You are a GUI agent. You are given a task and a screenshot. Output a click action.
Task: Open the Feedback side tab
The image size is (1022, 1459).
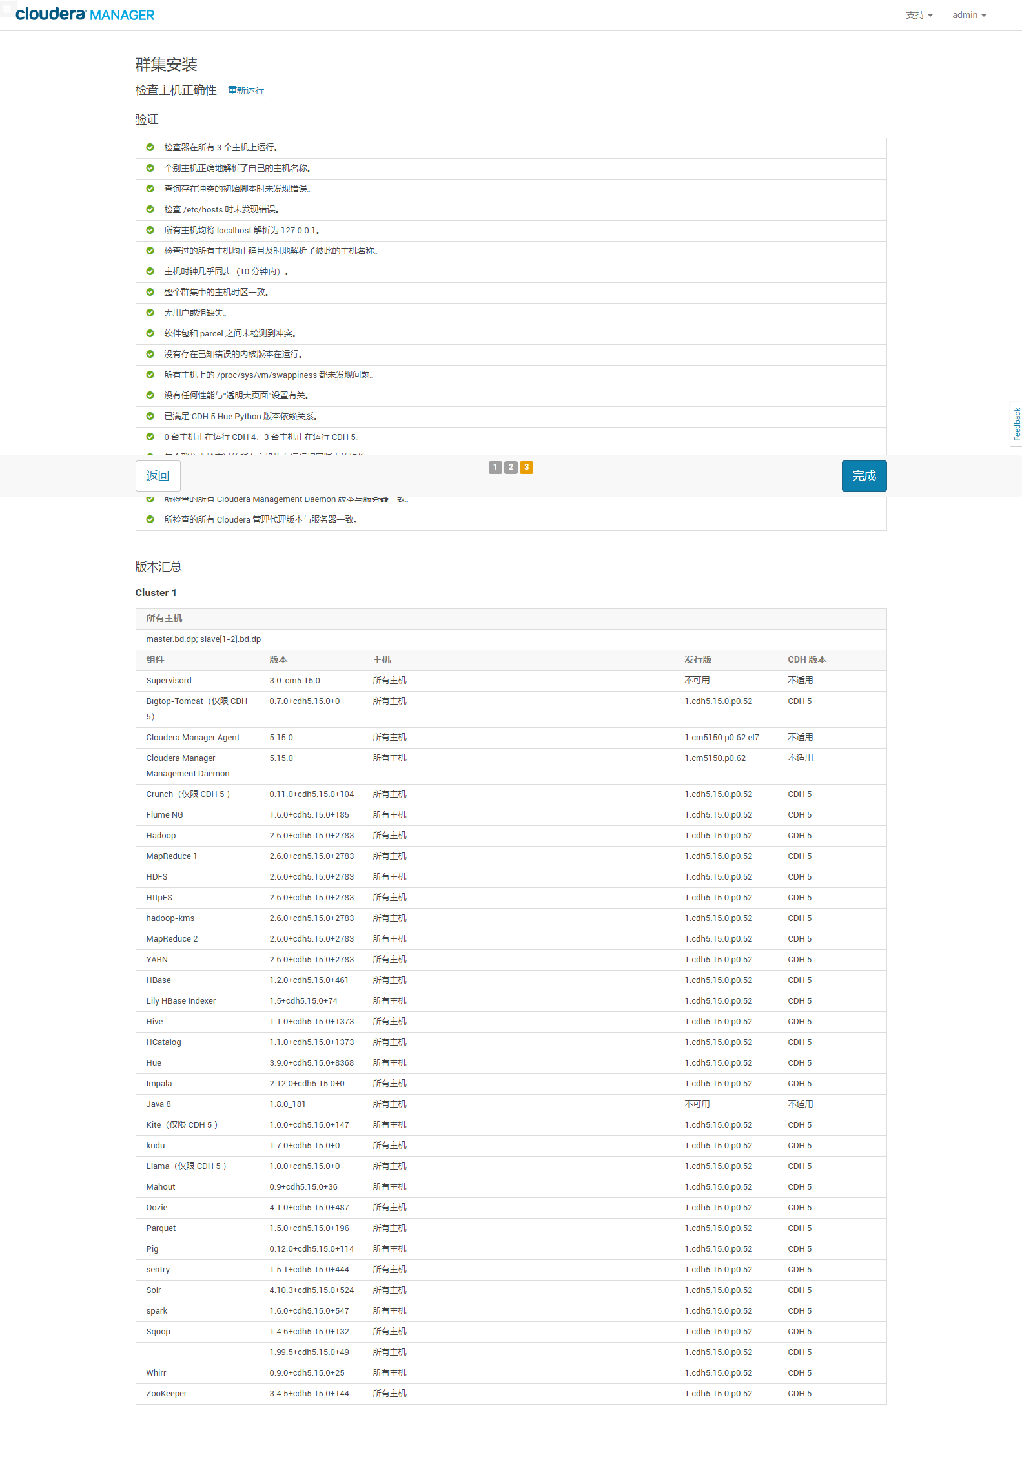1016,424
